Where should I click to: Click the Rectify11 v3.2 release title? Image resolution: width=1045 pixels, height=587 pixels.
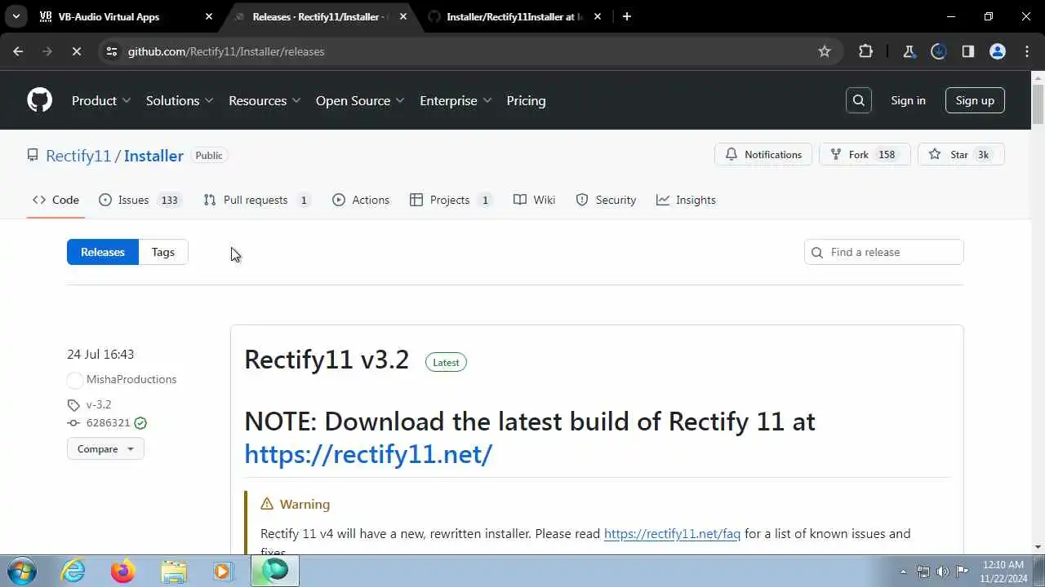pyautogui.click(x=327, y=360)
